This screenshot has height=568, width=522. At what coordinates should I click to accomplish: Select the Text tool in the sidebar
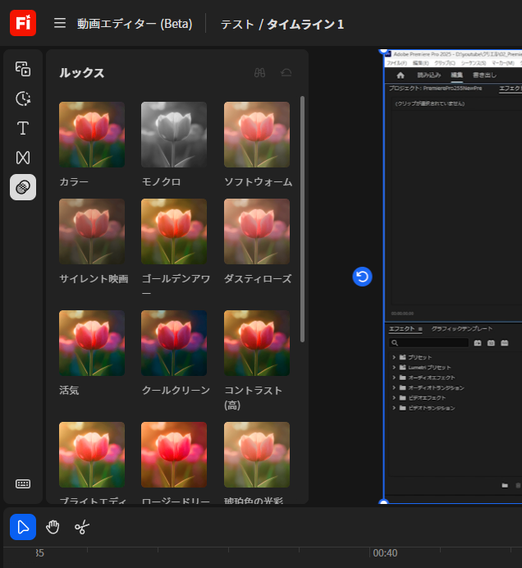pyautogui.click(x=23, y=128)
